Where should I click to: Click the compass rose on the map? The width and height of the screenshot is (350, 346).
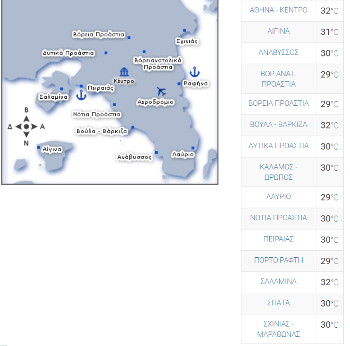point(26,126)
